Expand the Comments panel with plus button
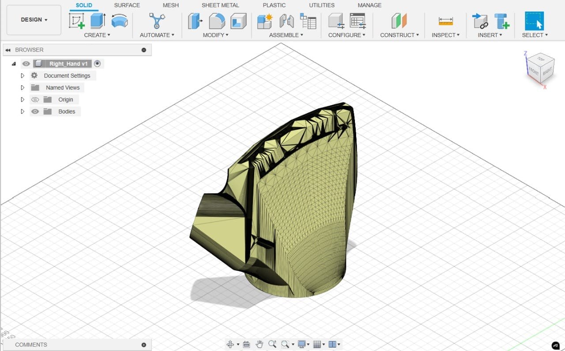 pyautogui.click(x=143, y=345)
